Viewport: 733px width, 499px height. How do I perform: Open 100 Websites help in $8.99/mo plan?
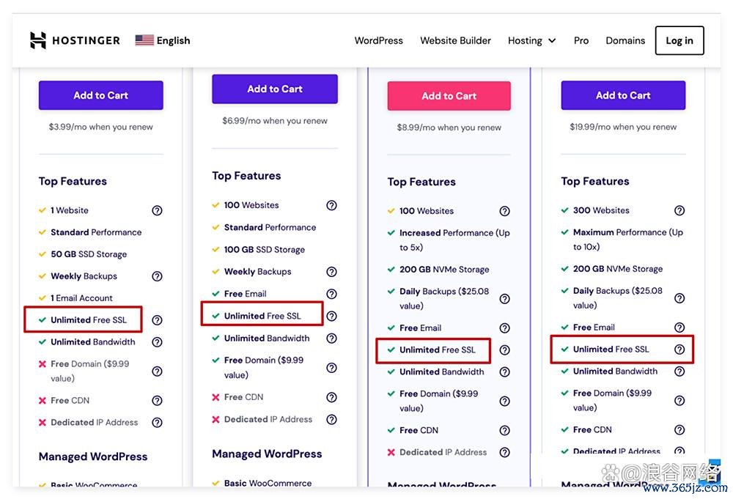point(504,211)
